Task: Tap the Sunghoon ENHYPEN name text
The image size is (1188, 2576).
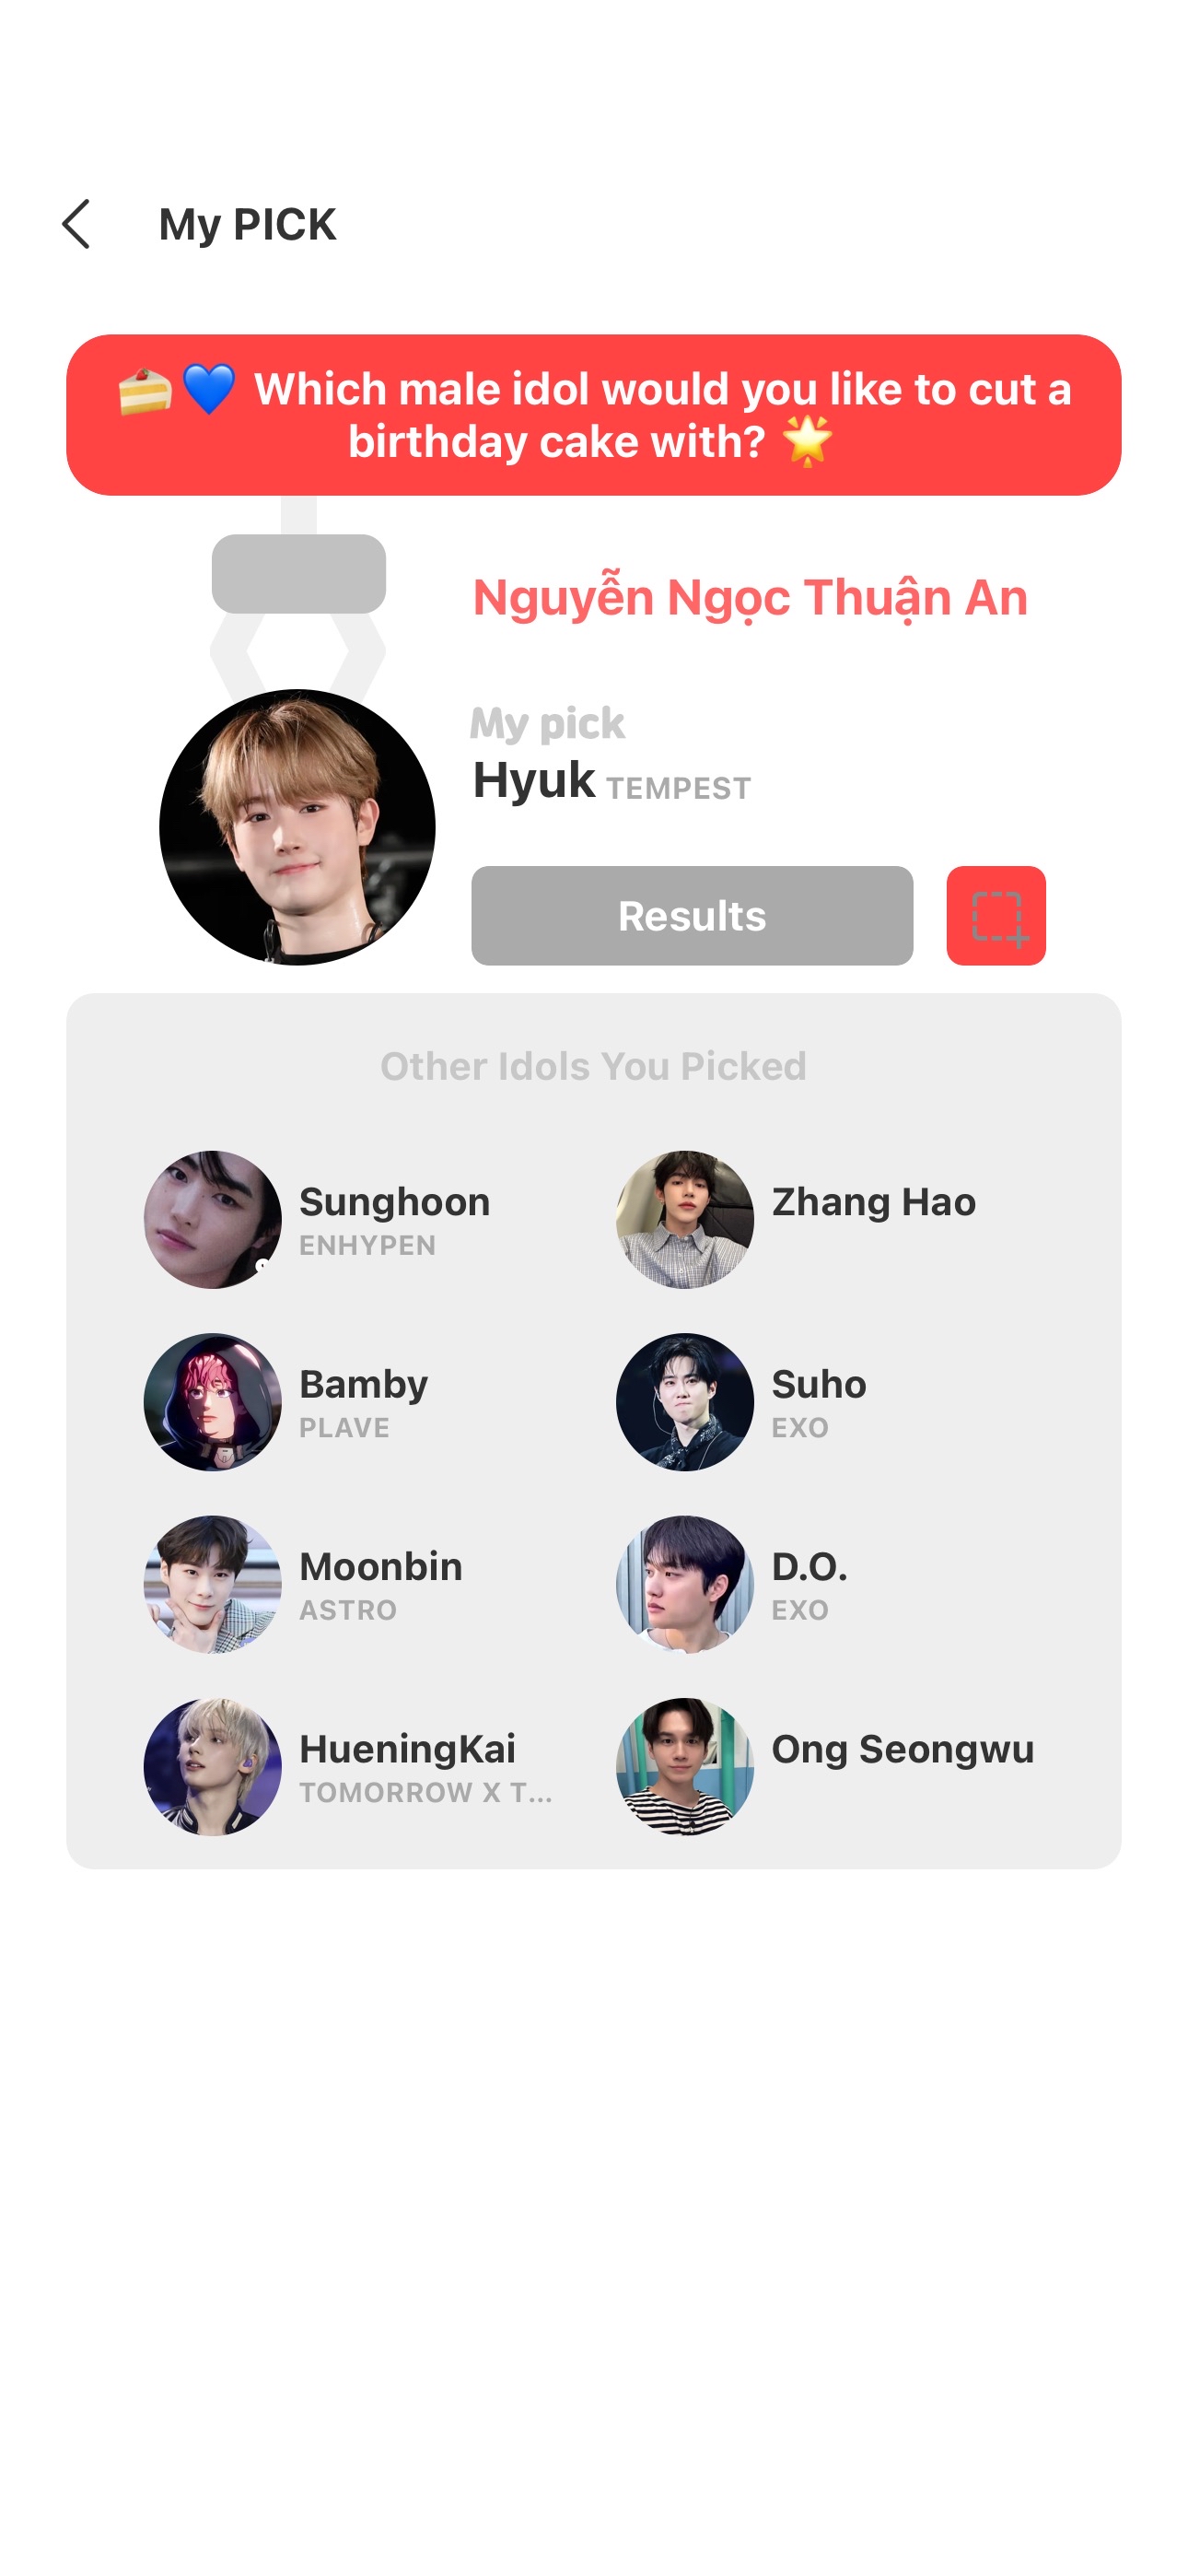Action: (x=395, y=1220)
